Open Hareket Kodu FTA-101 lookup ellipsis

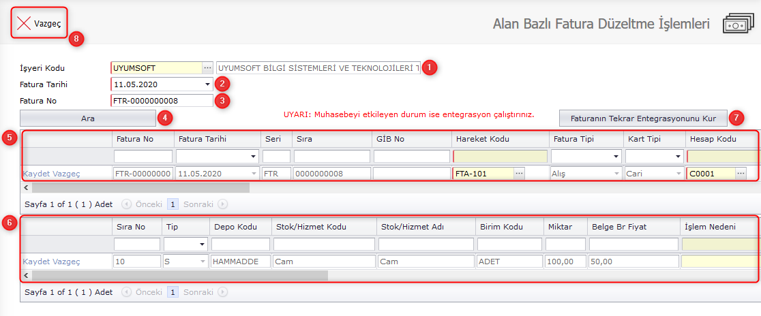point(520,174)
